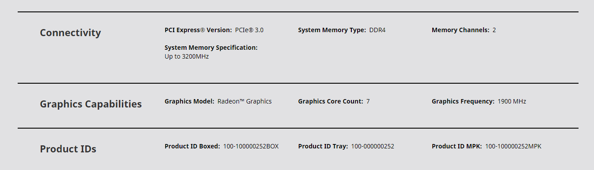
Task: Select the Product ID Boxed label
Action: (192, 146)
